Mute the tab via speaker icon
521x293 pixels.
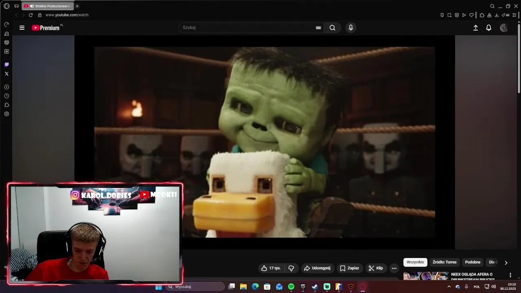click(32, 6)
